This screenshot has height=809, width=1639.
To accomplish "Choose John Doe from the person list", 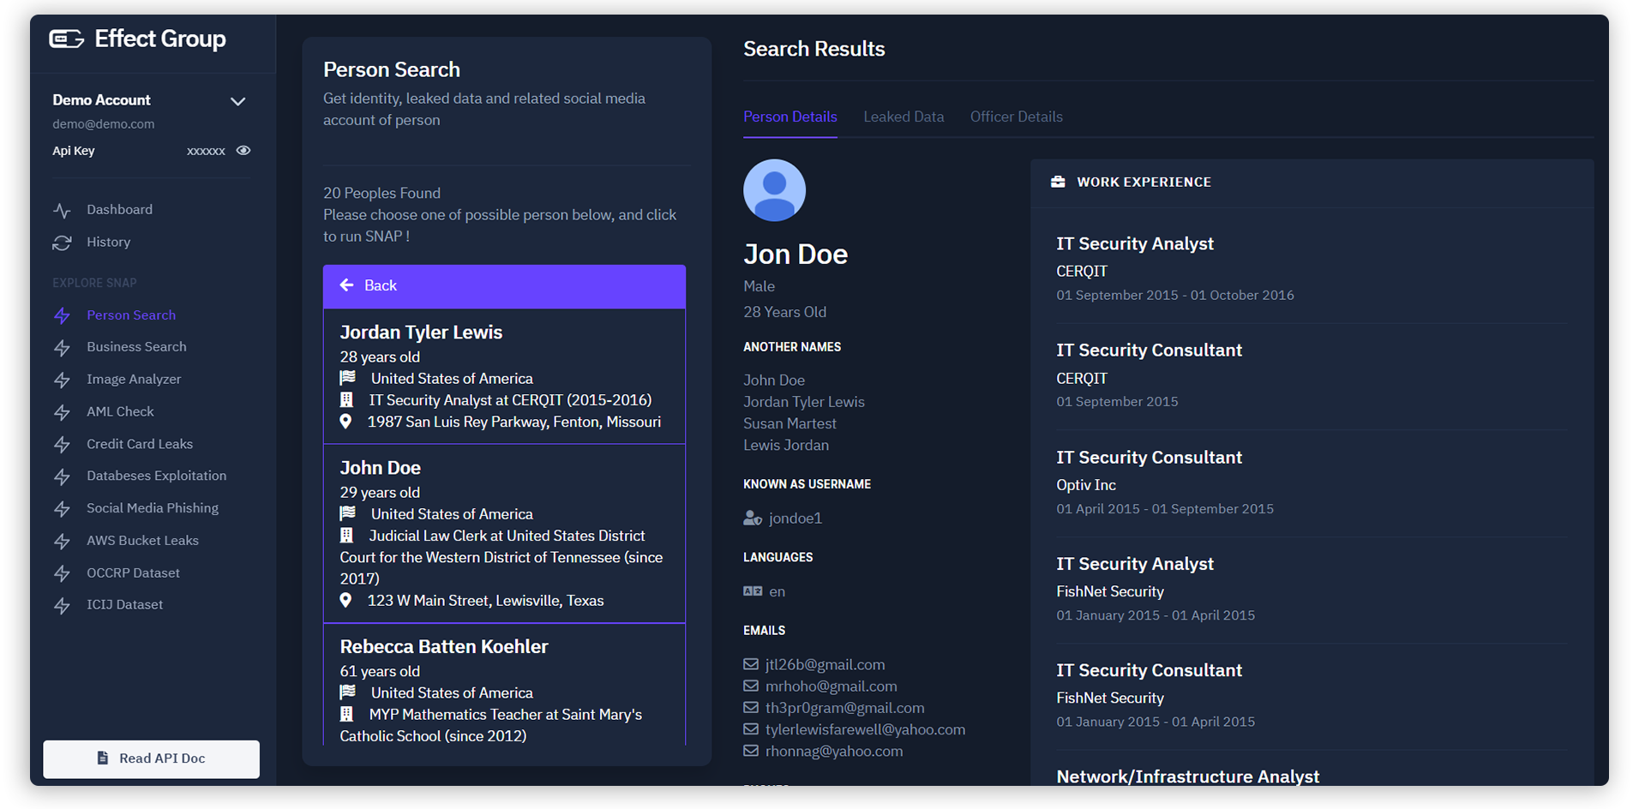I will [x=504, y=534].
